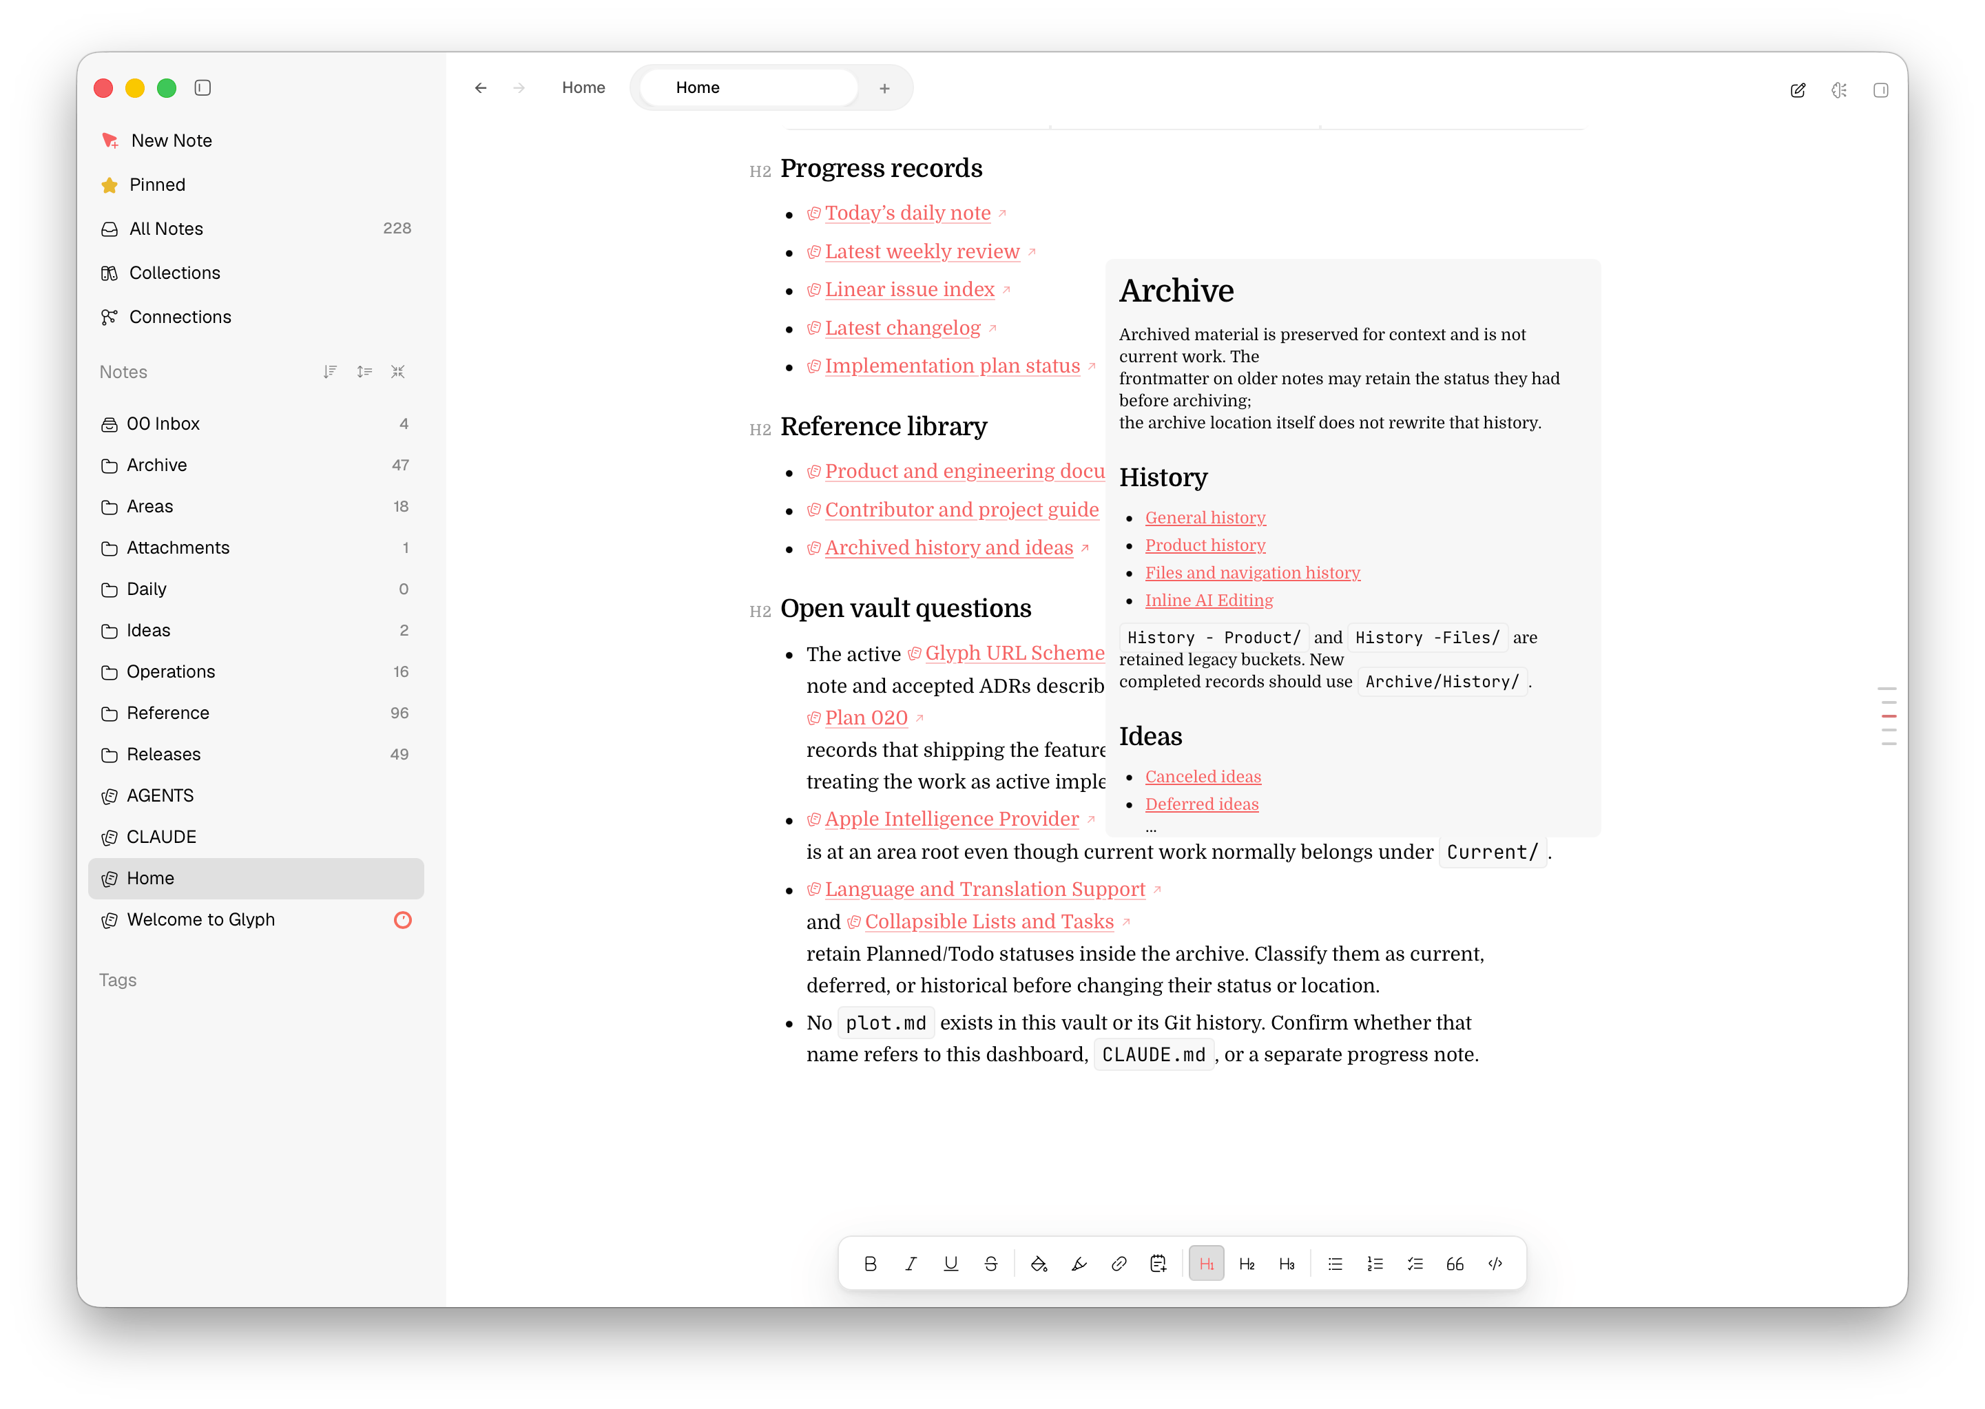
Task: Toggle Heading 3 style
Action: [x=1287, y=1263]
